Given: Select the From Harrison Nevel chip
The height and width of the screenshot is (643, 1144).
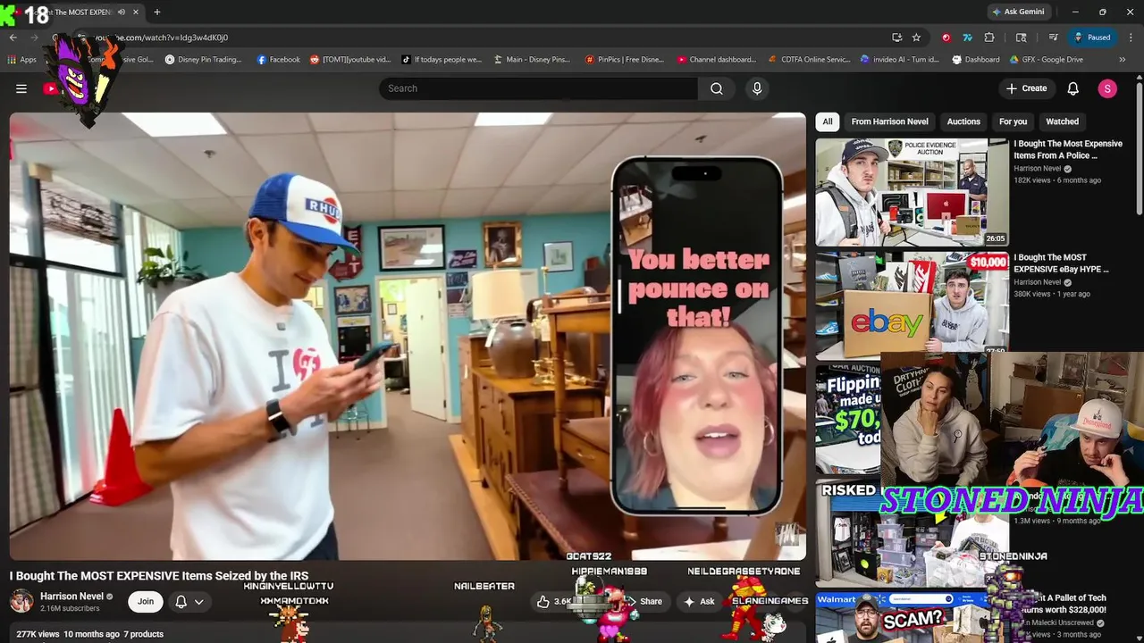Looking at the screenshot, I should (889, 121).
